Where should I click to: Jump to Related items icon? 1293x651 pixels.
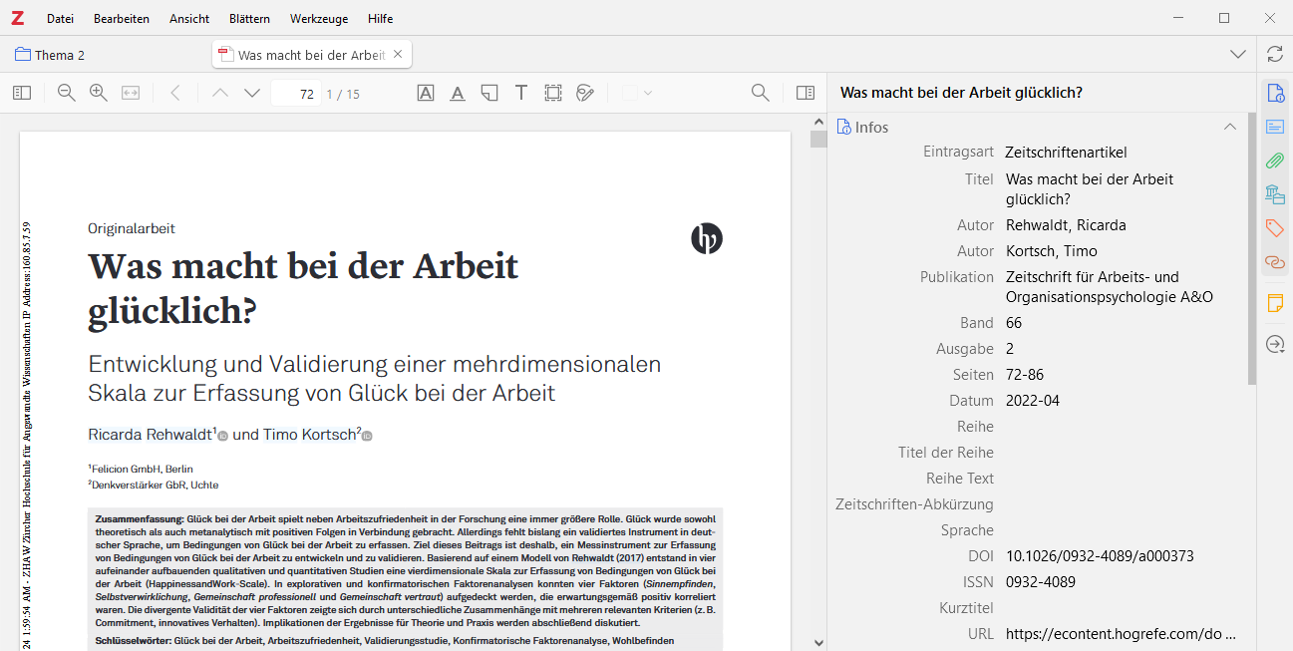coord(1275,262)
